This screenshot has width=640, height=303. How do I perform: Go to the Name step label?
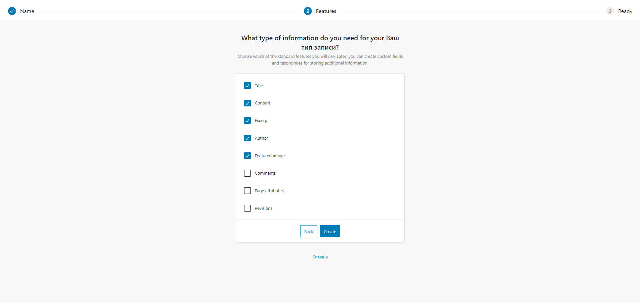click(27, 11)
